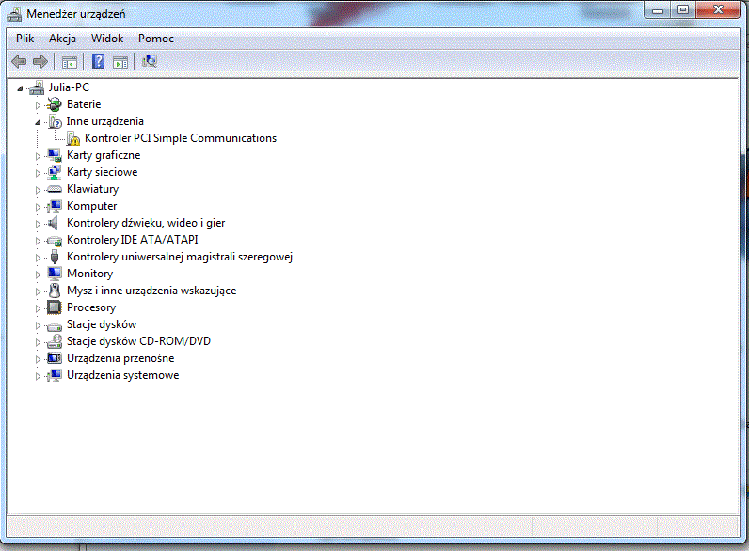Click the Monitory monitor icon
This screenshot has width=749, height=551.
tap(55, 274)
